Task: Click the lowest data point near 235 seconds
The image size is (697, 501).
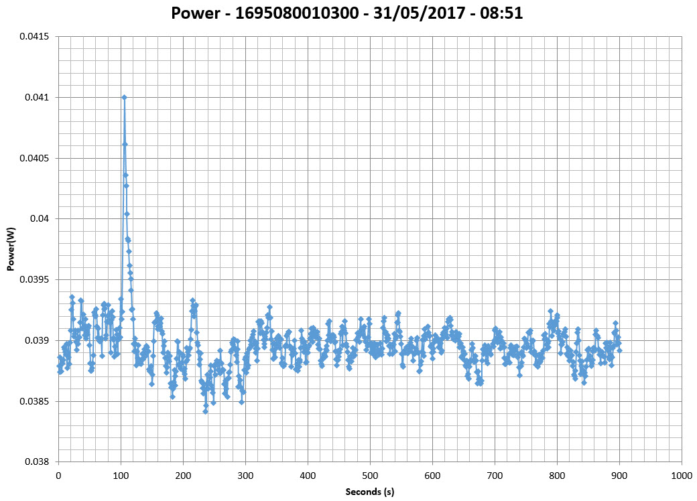Action: 205,411
